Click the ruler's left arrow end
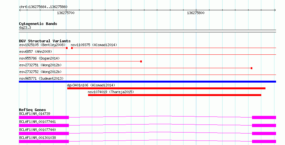Screen dimensions: 285x145 [x=20, y=10]
